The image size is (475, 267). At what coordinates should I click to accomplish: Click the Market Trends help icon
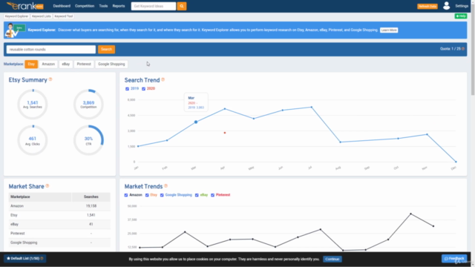pyautogui.click(x=166, y=186)
